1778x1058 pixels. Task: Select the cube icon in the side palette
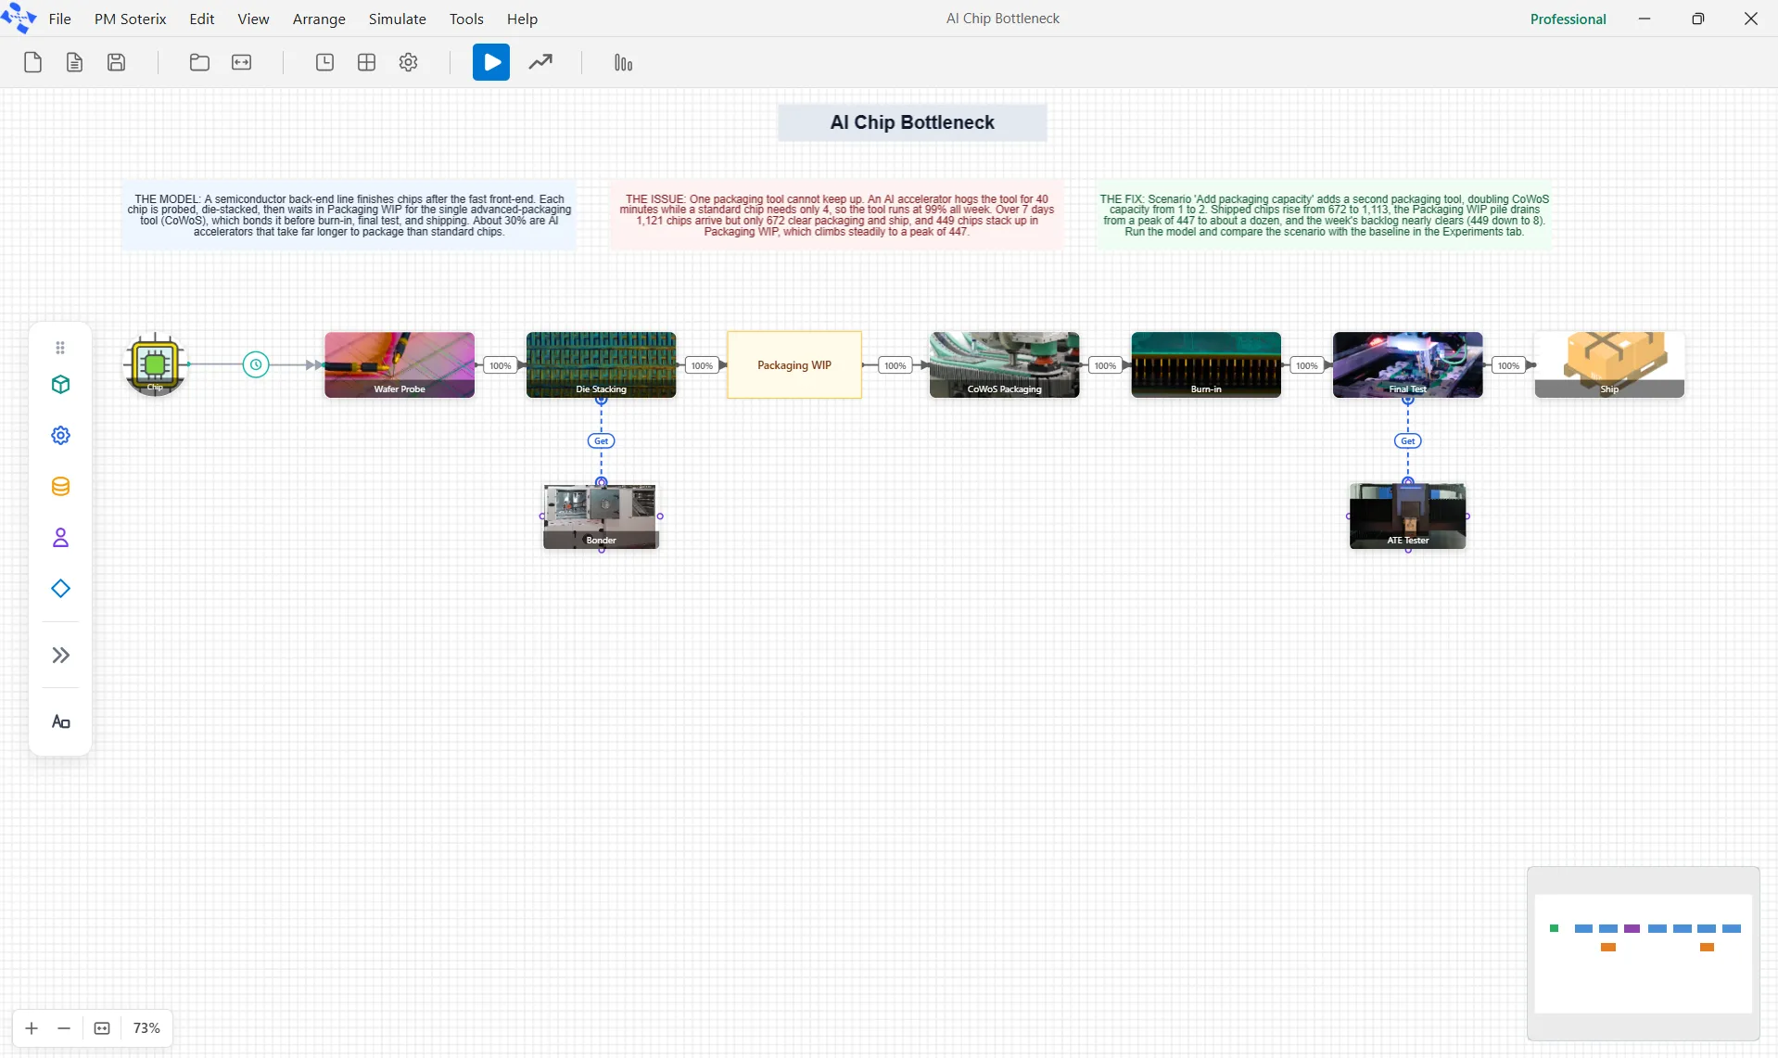(60, 385)
